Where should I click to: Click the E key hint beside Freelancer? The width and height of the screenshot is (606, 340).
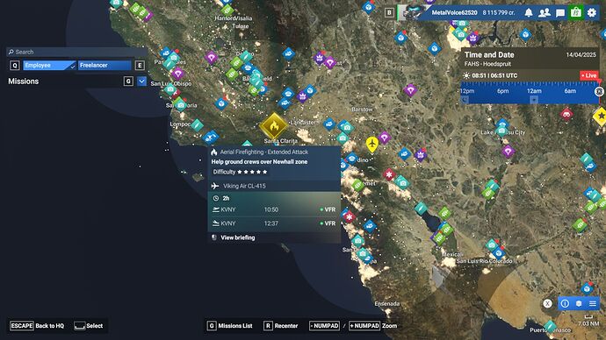[140, 65]
